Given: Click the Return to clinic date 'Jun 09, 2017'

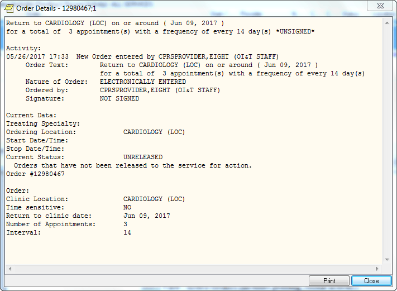Looking at the screenshot, I should point(147,216).
